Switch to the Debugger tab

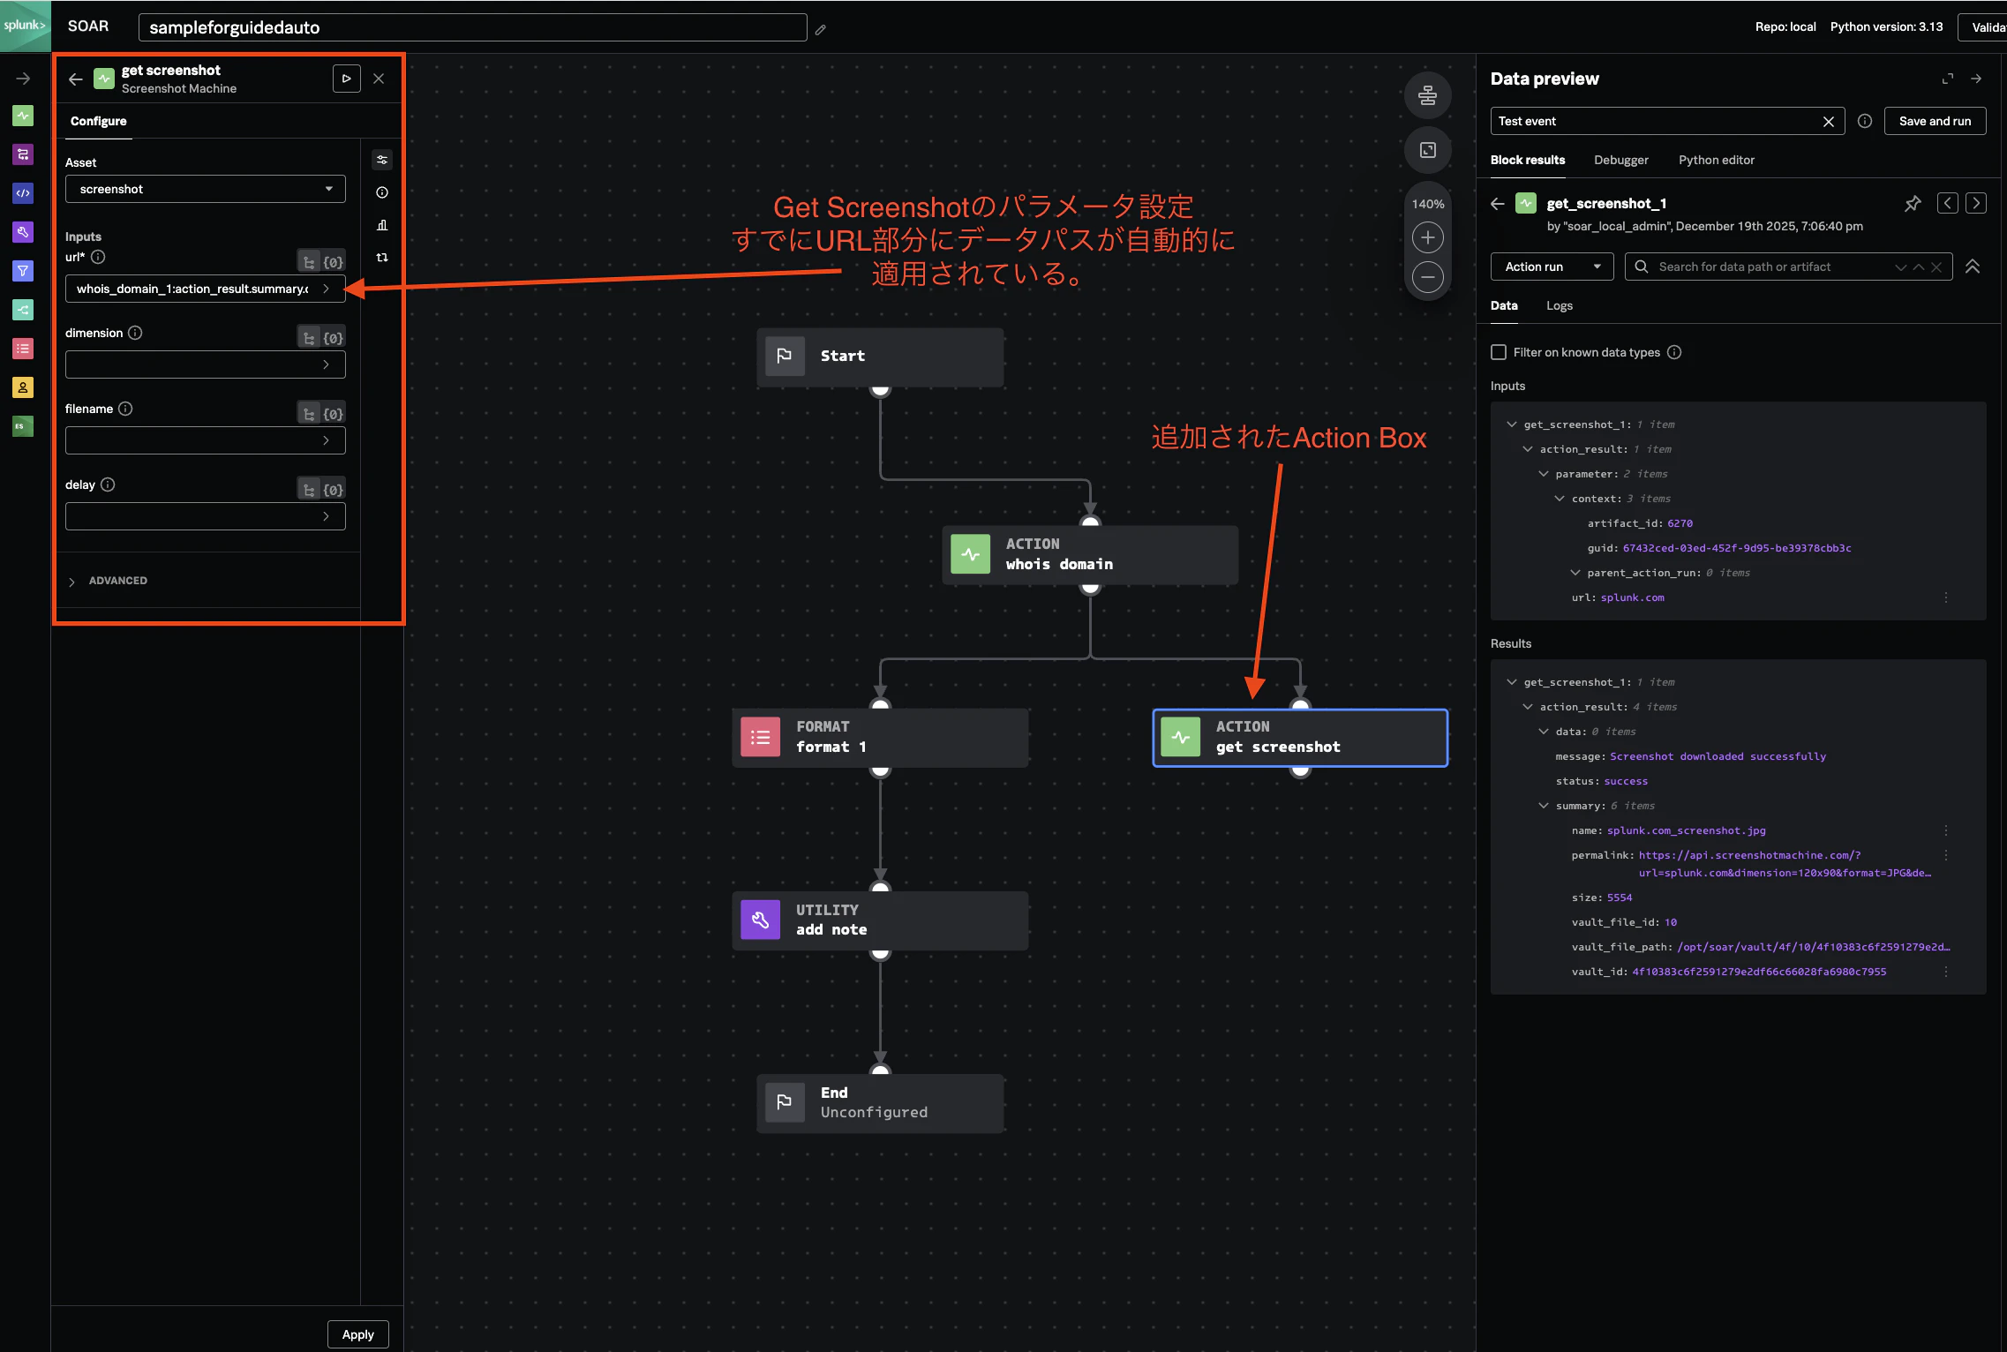[1620, 160]
